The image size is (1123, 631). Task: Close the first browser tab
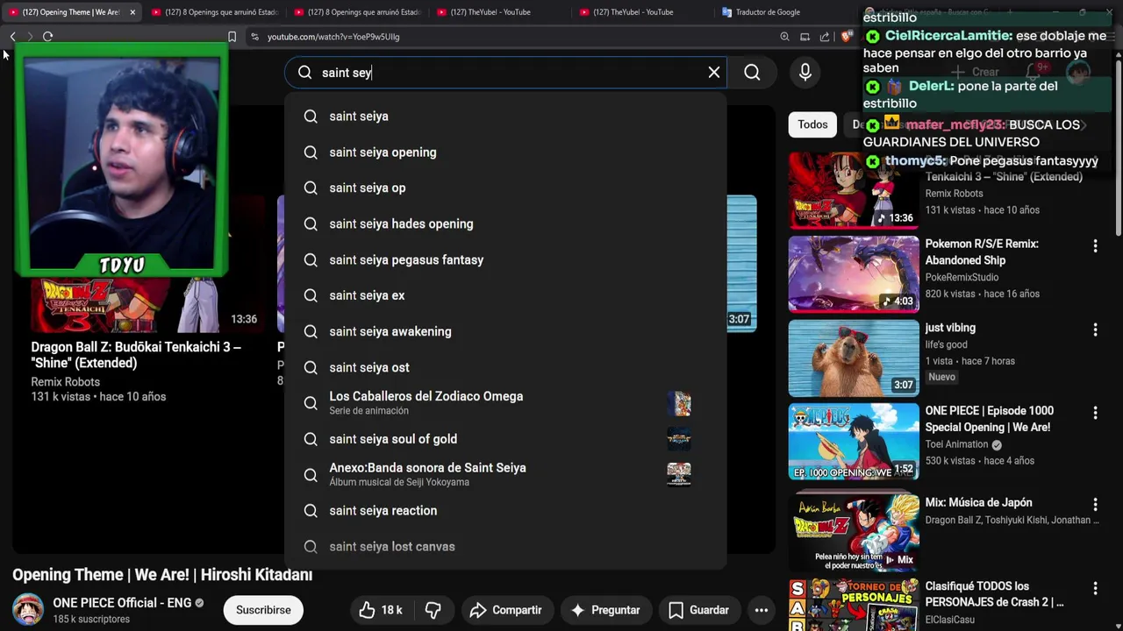[x=132, y=12]
